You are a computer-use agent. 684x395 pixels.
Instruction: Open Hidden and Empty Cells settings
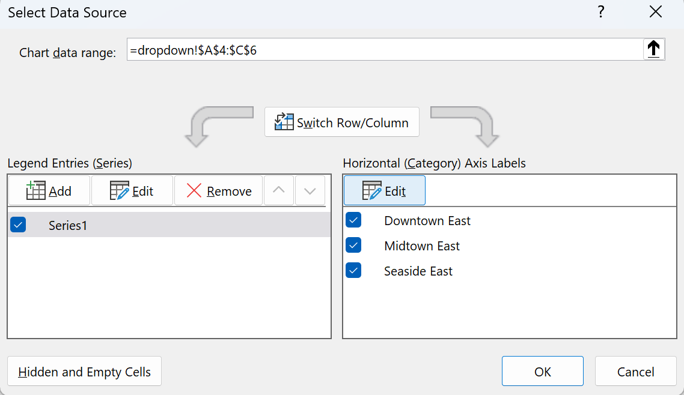tap(85, 372)
